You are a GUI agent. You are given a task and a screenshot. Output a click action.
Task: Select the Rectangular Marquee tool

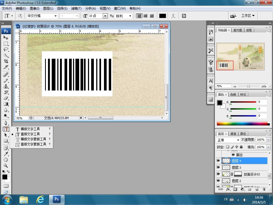(6, 44)
